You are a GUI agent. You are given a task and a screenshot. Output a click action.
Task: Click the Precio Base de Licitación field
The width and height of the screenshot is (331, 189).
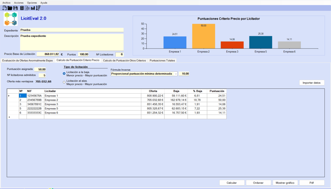[x=48, y=54]
